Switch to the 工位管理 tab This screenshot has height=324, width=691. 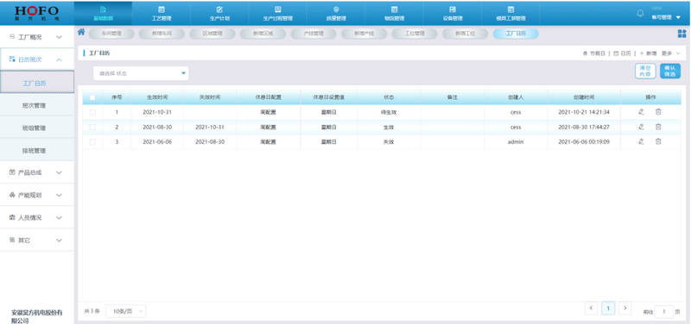point(415,34)
